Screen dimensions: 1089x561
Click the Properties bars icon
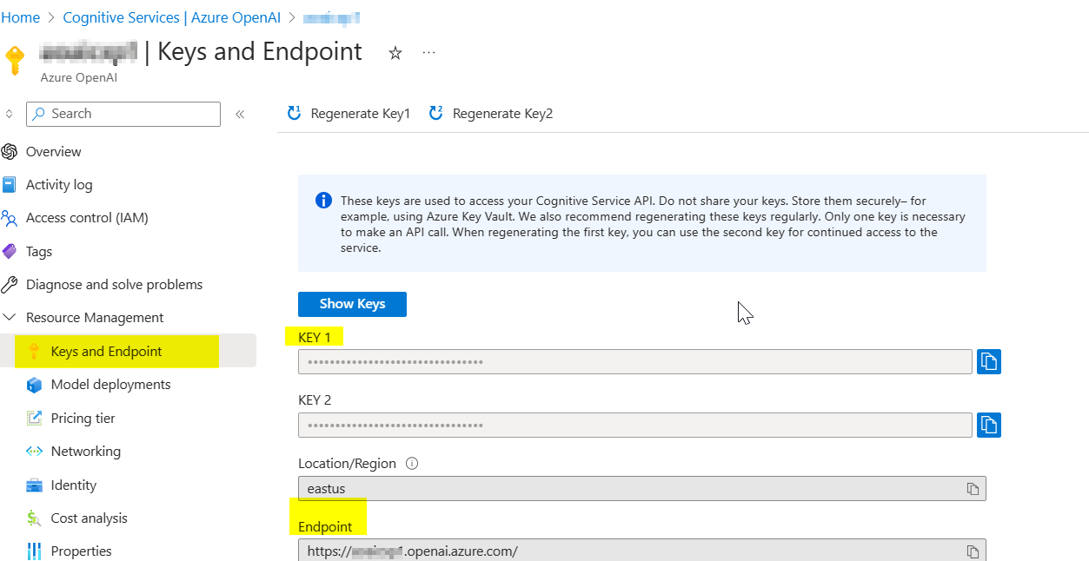click(34, 551)
